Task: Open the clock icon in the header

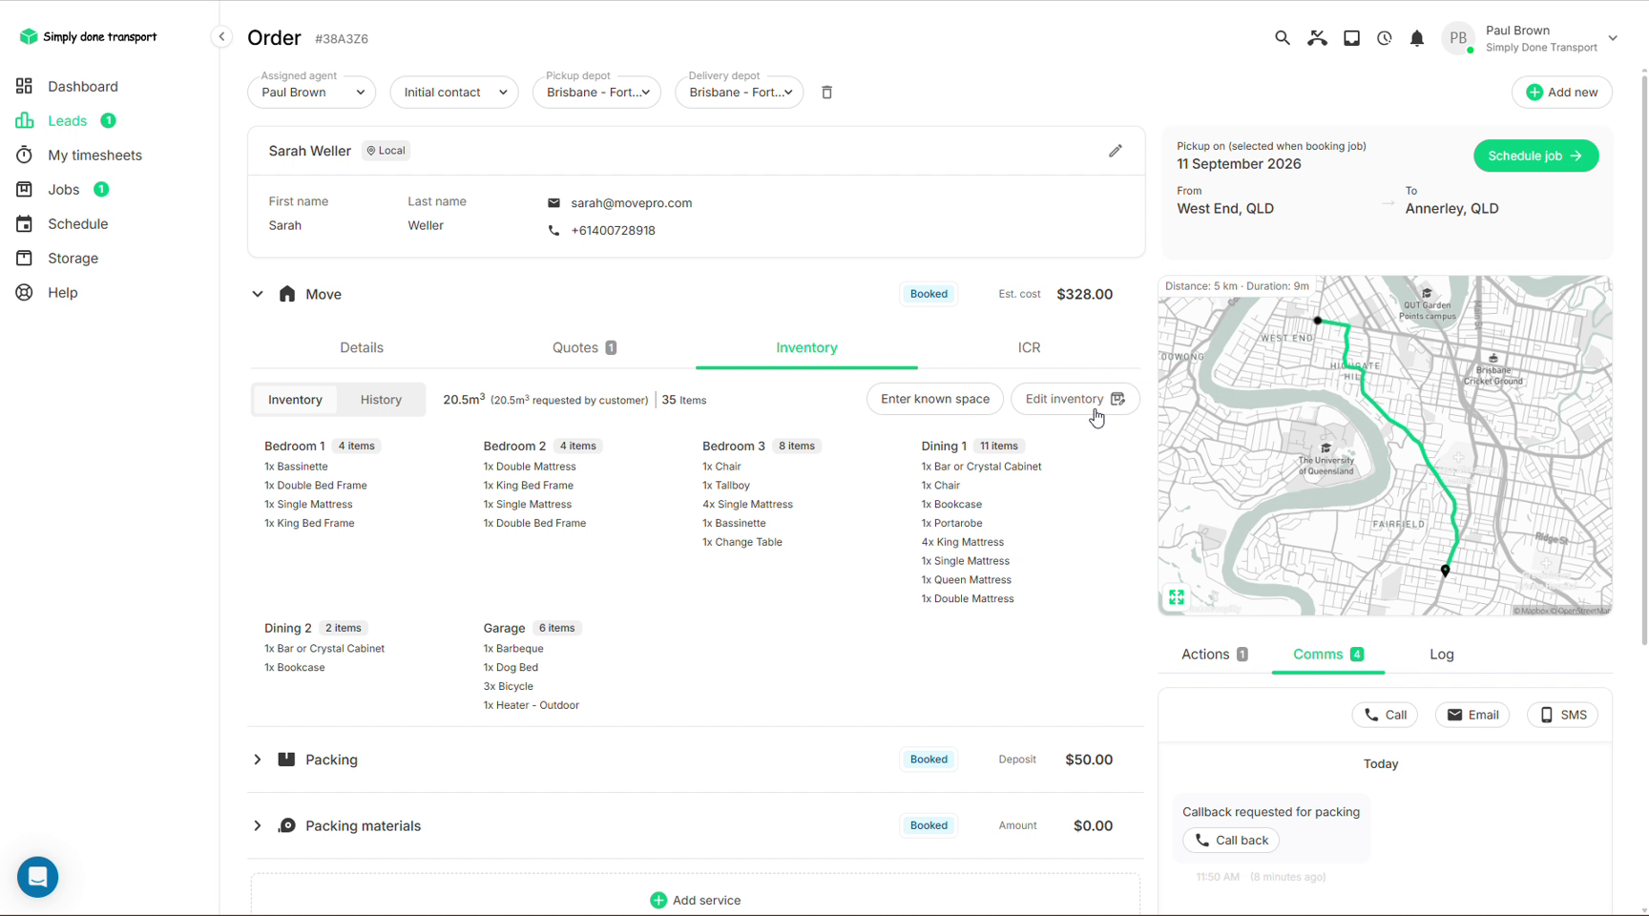Action: point(1385,38)
